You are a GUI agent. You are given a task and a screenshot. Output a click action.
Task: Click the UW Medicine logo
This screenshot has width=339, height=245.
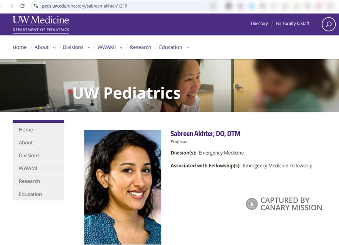[41, 24]
